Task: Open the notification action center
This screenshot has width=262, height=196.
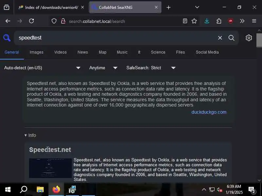Action: 252,189
